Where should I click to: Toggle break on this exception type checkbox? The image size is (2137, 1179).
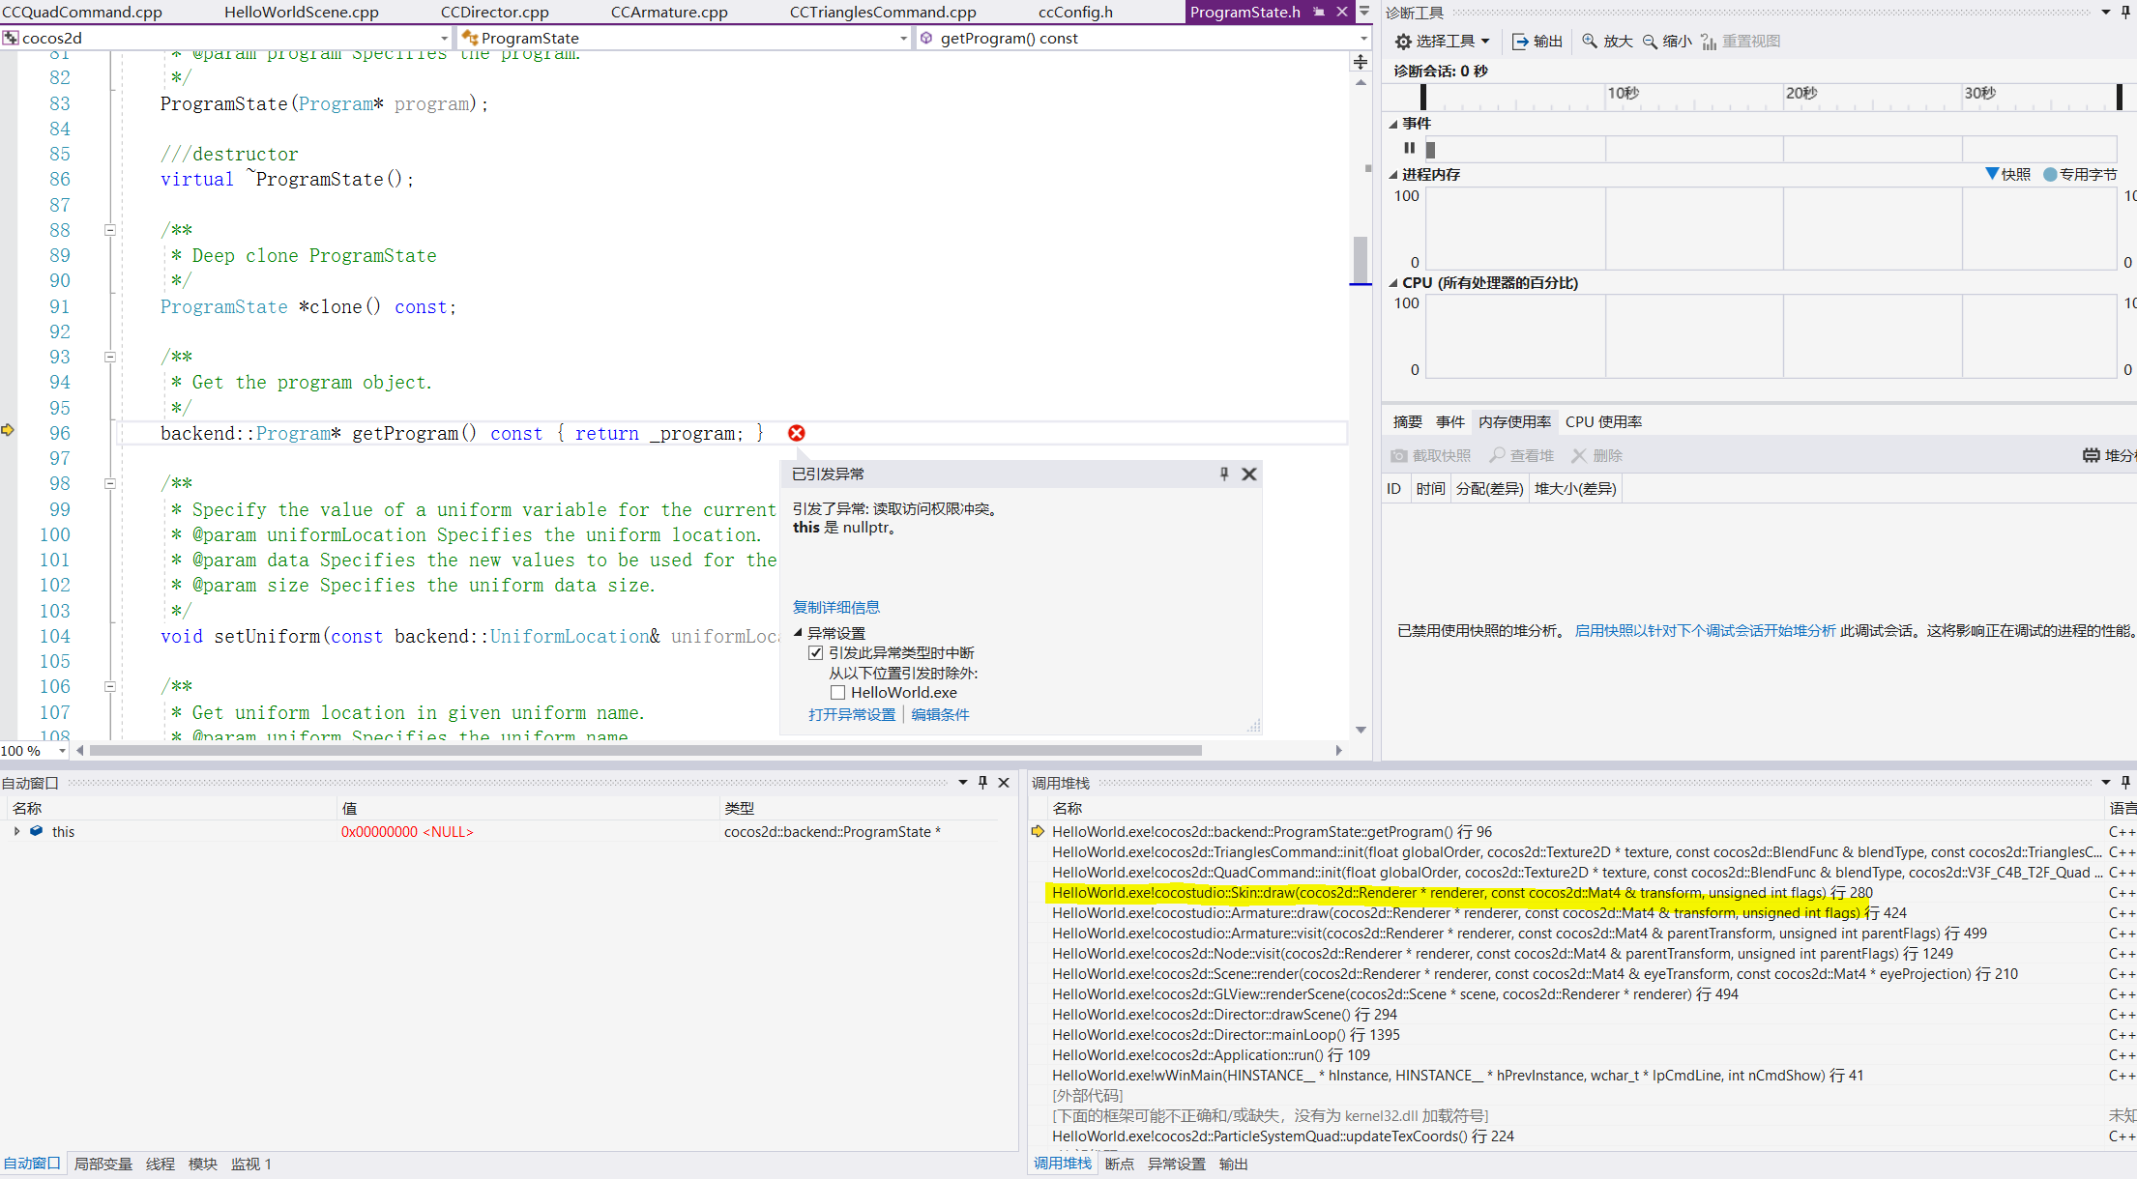[x=815, y=652]
